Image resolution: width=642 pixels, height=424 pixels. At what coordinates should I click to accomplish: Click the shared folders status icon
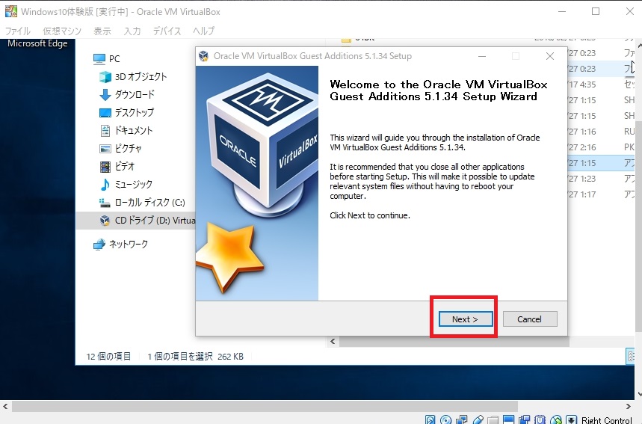tap(493, 420)
